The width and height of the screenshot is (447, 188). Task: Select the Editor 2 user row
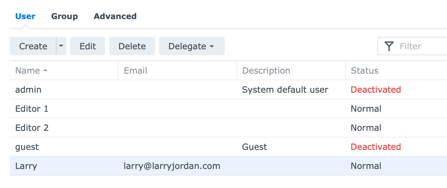point(32,128)
